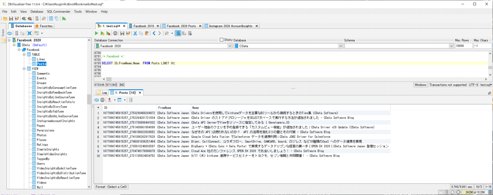
Task: Click the Windows line-ending status label
Action: coord(420,85)
